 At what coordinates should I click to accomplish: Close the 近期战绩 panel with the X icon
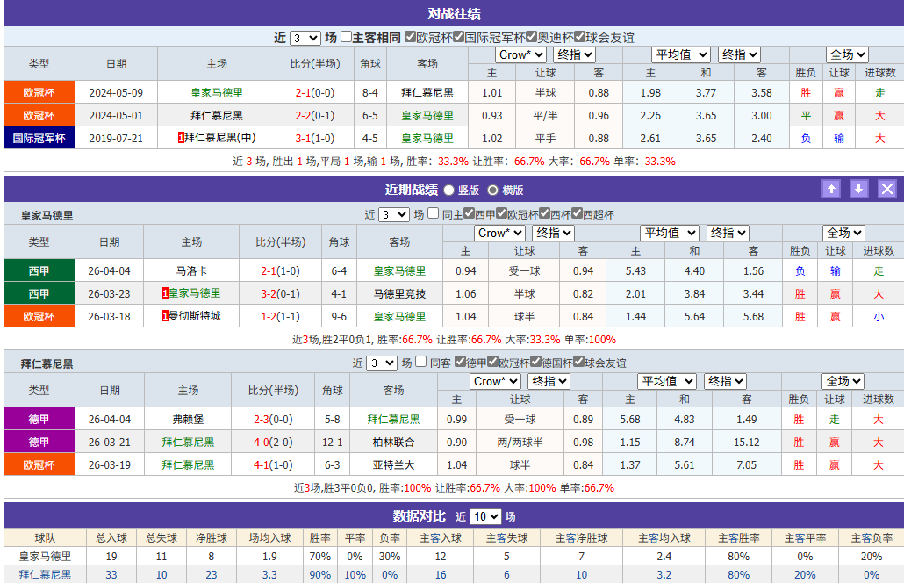pyautogui.click(x=887, y=189)
